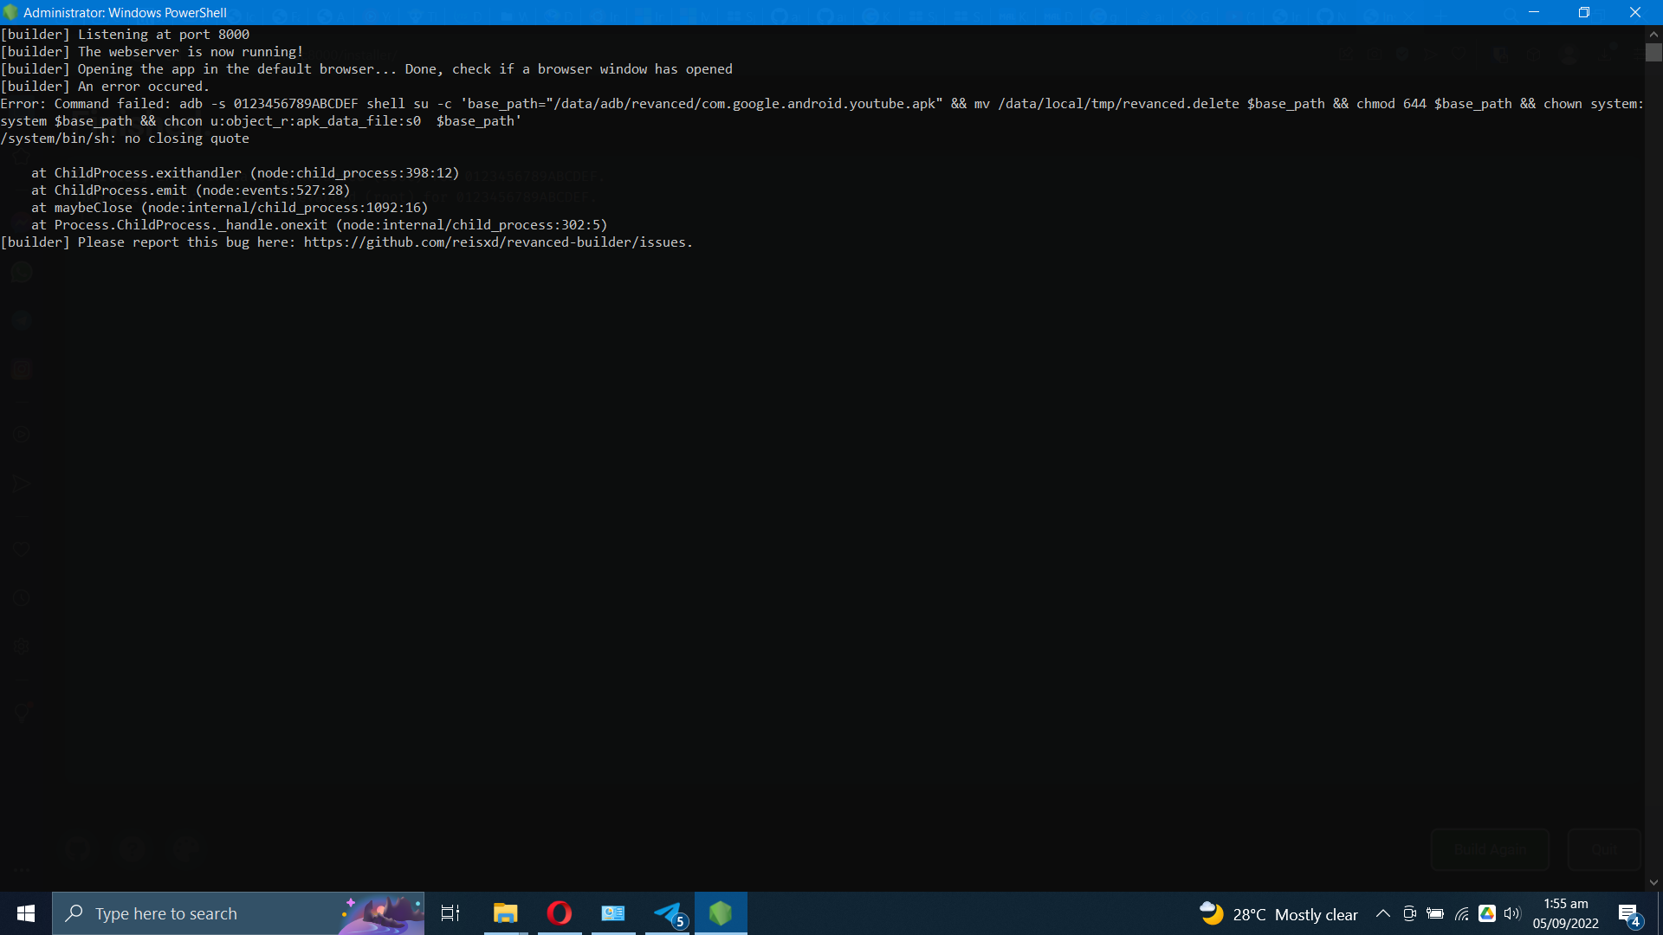Expand hidden system tray icons
Viewport: 1663px width, 935px height.
1383,913
